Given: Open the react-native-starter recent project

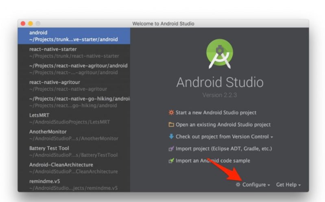Looking at the screenshot, I should (x=74, y=53).
